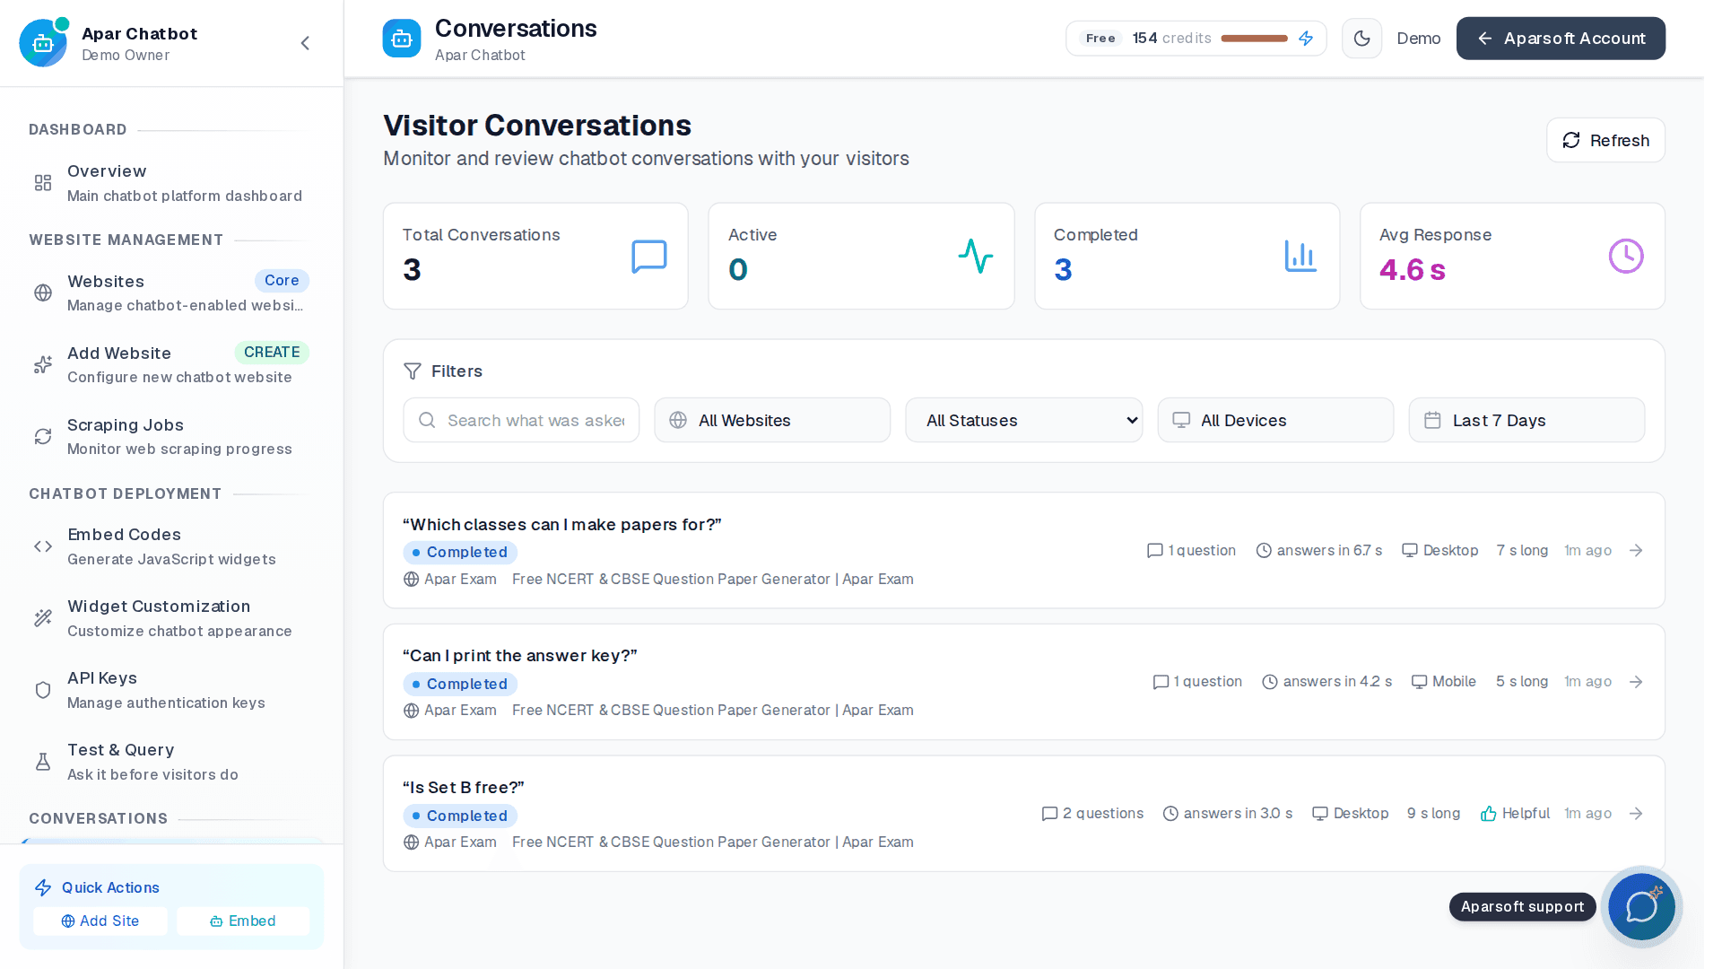This screenshot has height=969, width=1722.
Task: Click the Embed quick action button
Action: [x=243, y=921]
